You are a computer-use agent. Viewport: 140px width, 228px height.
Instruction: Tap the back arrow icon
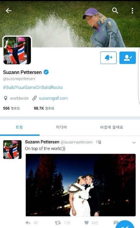8,11
